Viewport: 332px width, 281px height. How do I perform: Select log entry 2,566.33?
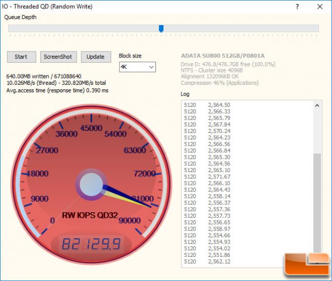[207, 111]
